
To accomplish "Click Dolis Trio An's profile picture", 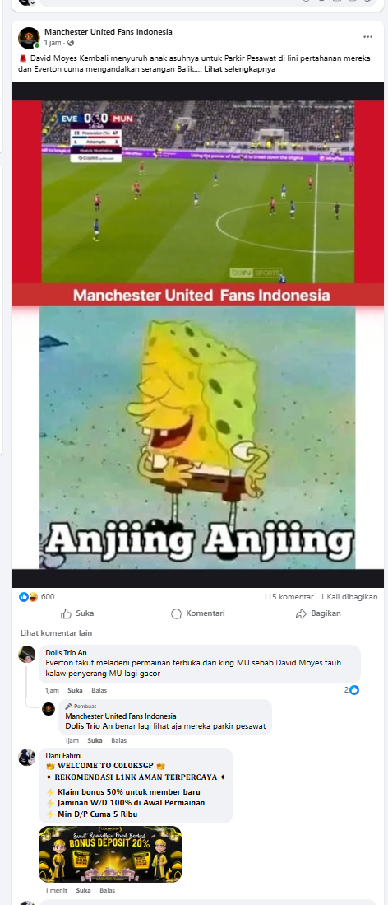I will coord(27,655).
